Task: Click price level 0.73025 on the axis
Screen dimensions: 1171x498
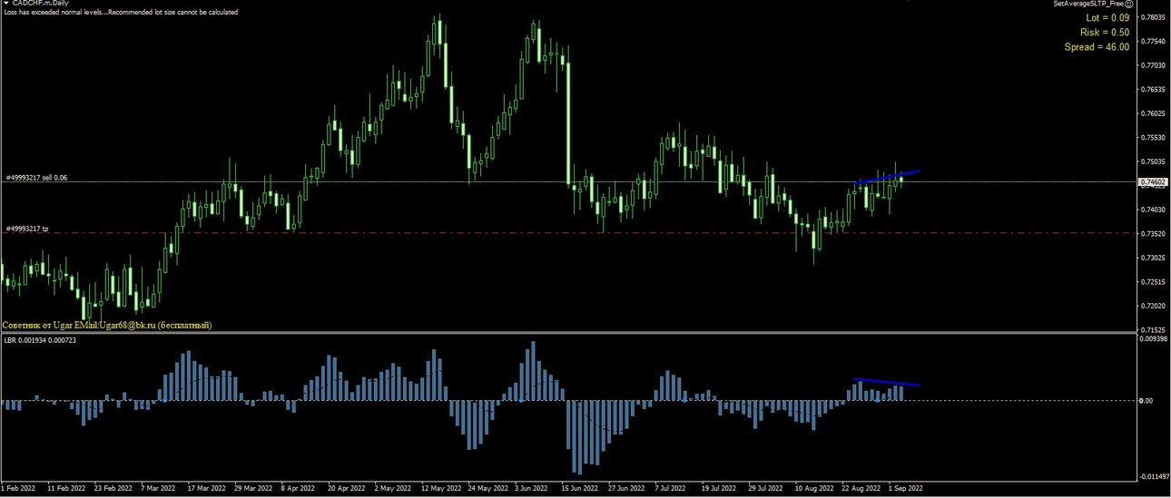Action: click(x=1154, y=258)
